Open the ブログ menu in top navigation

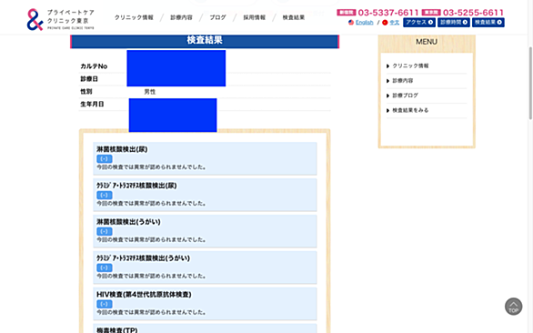coord(217,17)
